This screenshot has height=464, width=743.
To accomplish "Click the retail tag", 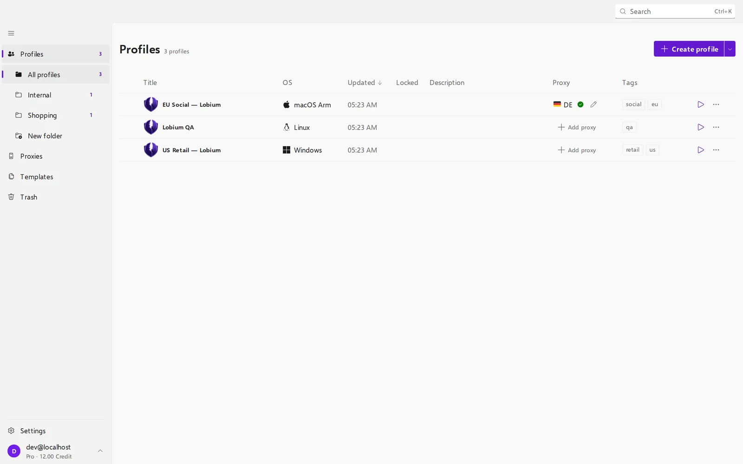I will click(x=632, y=150).
